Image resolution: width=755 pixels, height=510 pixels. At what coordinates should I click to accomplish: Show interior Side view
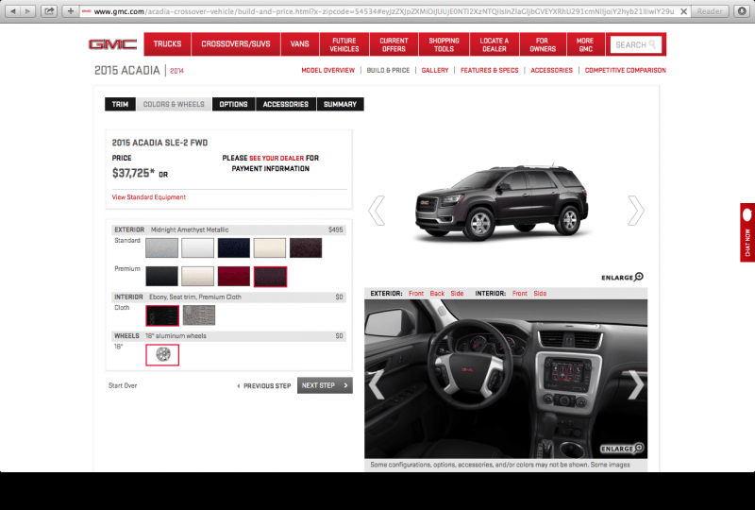tap(540, 293)
